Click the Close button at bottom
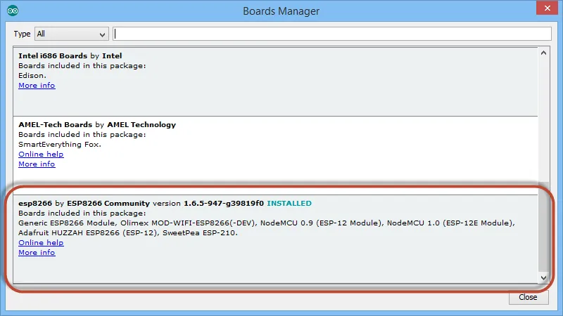 [529, 297]
